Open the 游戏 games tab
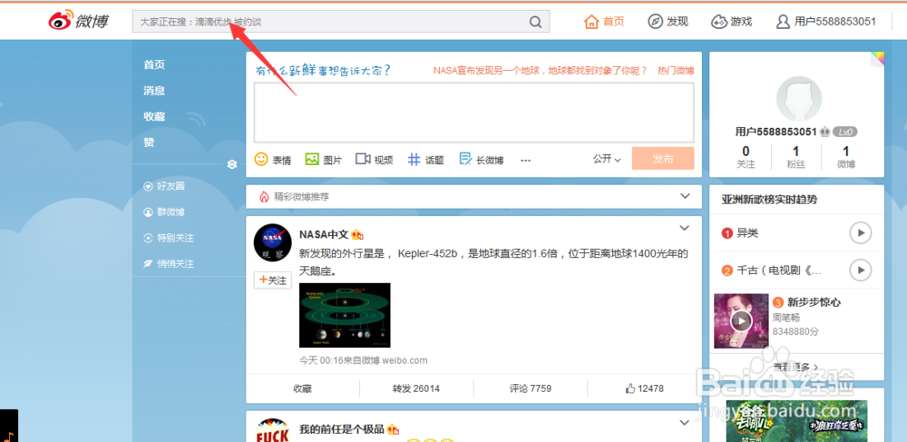 click(732, 22)
